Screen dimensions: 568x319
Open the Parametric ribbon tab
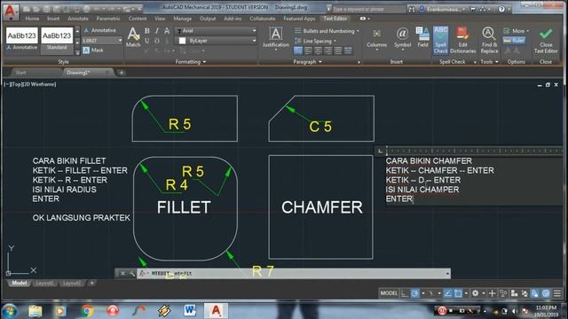(x=108, y=19)
